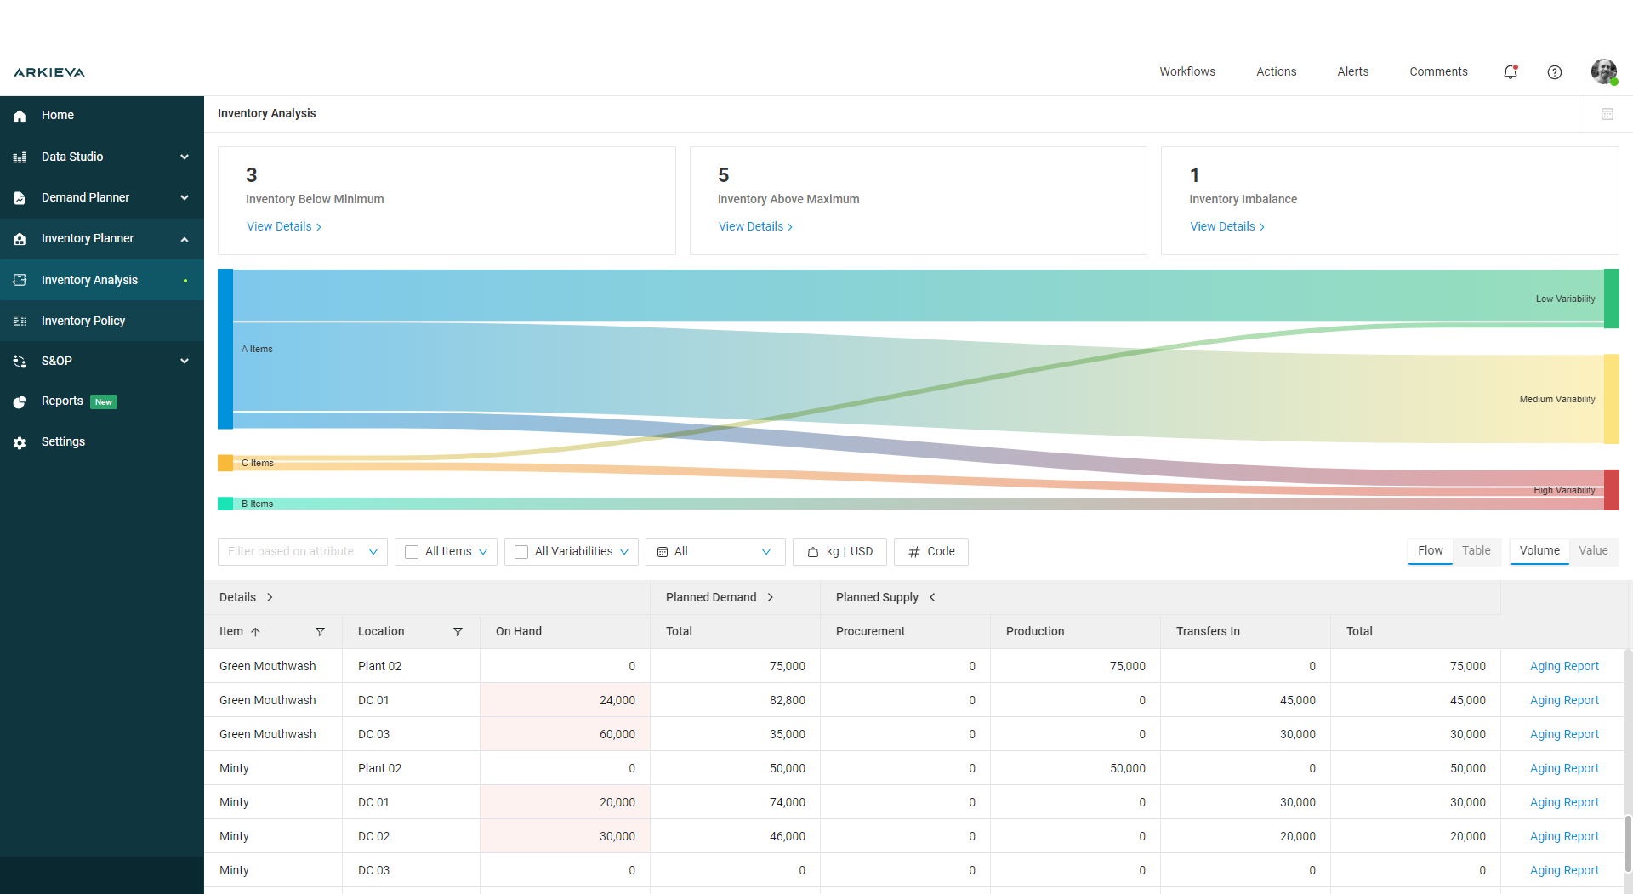Viewport: 1633px width, 894px height.
Task: Switch measure to Value
Action: coord(1592,551)
